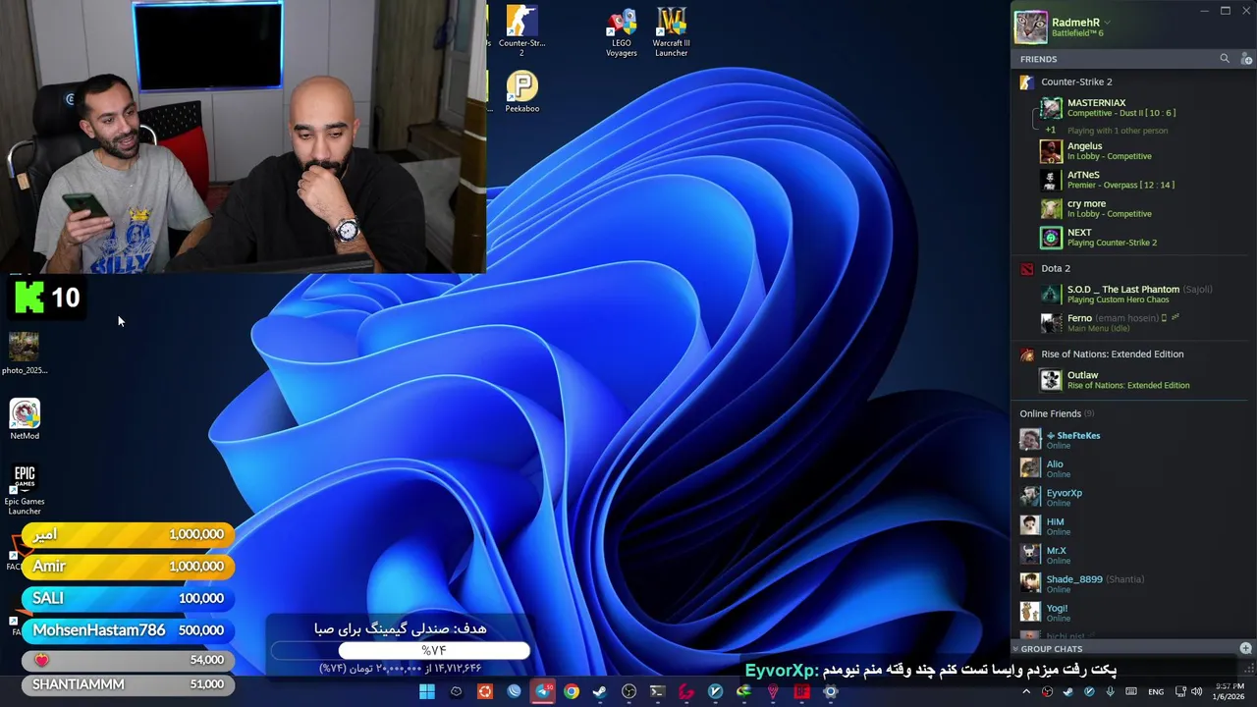Collapse the Counter-Strike 2 friends group
1257x707 pixels.
coord(1076,82)
